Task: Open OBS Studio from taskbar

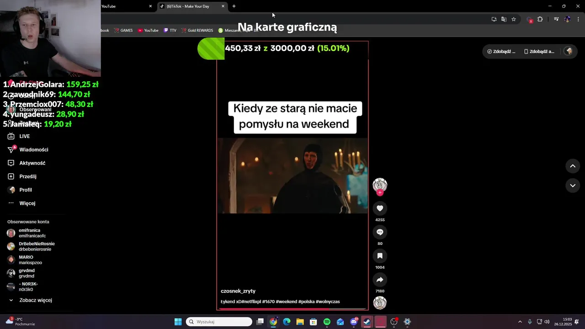Action: point(394,322)
